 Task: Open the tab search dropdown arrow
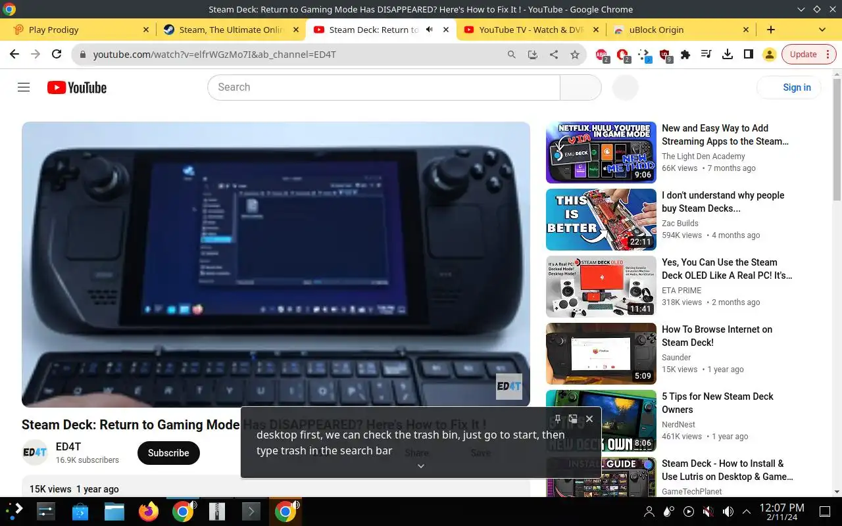tap(822, 30)
